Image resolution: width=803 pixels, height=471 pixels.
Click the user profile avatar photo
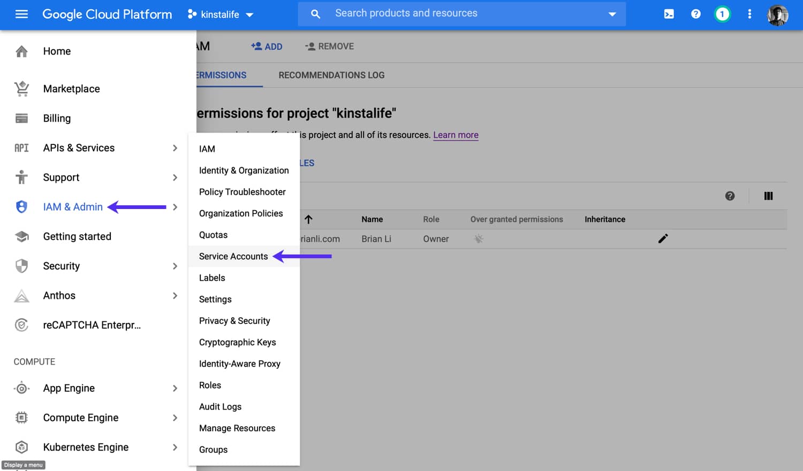click(777, 14)
